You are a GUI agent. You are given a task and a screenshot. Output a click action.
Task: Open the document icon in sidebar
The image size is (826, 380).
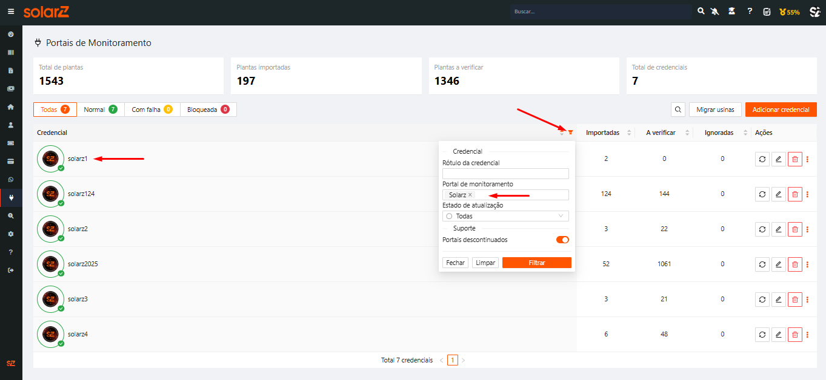(11, 71)
